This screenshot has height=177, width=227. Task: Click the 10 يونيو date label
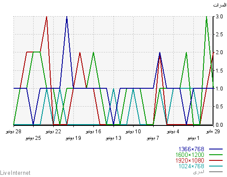[133, 132]
